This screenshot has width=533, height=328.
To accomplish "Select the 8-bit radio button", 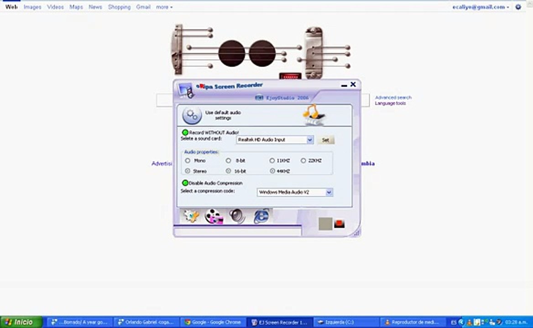I will 229,160.
